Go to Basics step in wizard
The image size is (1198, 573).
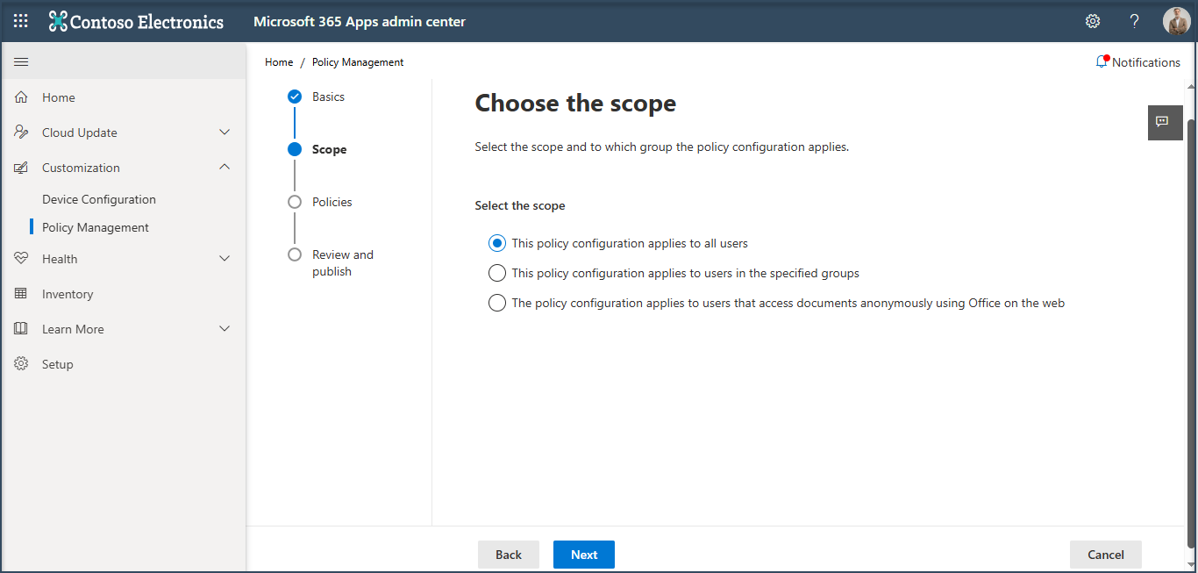(x=327, y=97)
